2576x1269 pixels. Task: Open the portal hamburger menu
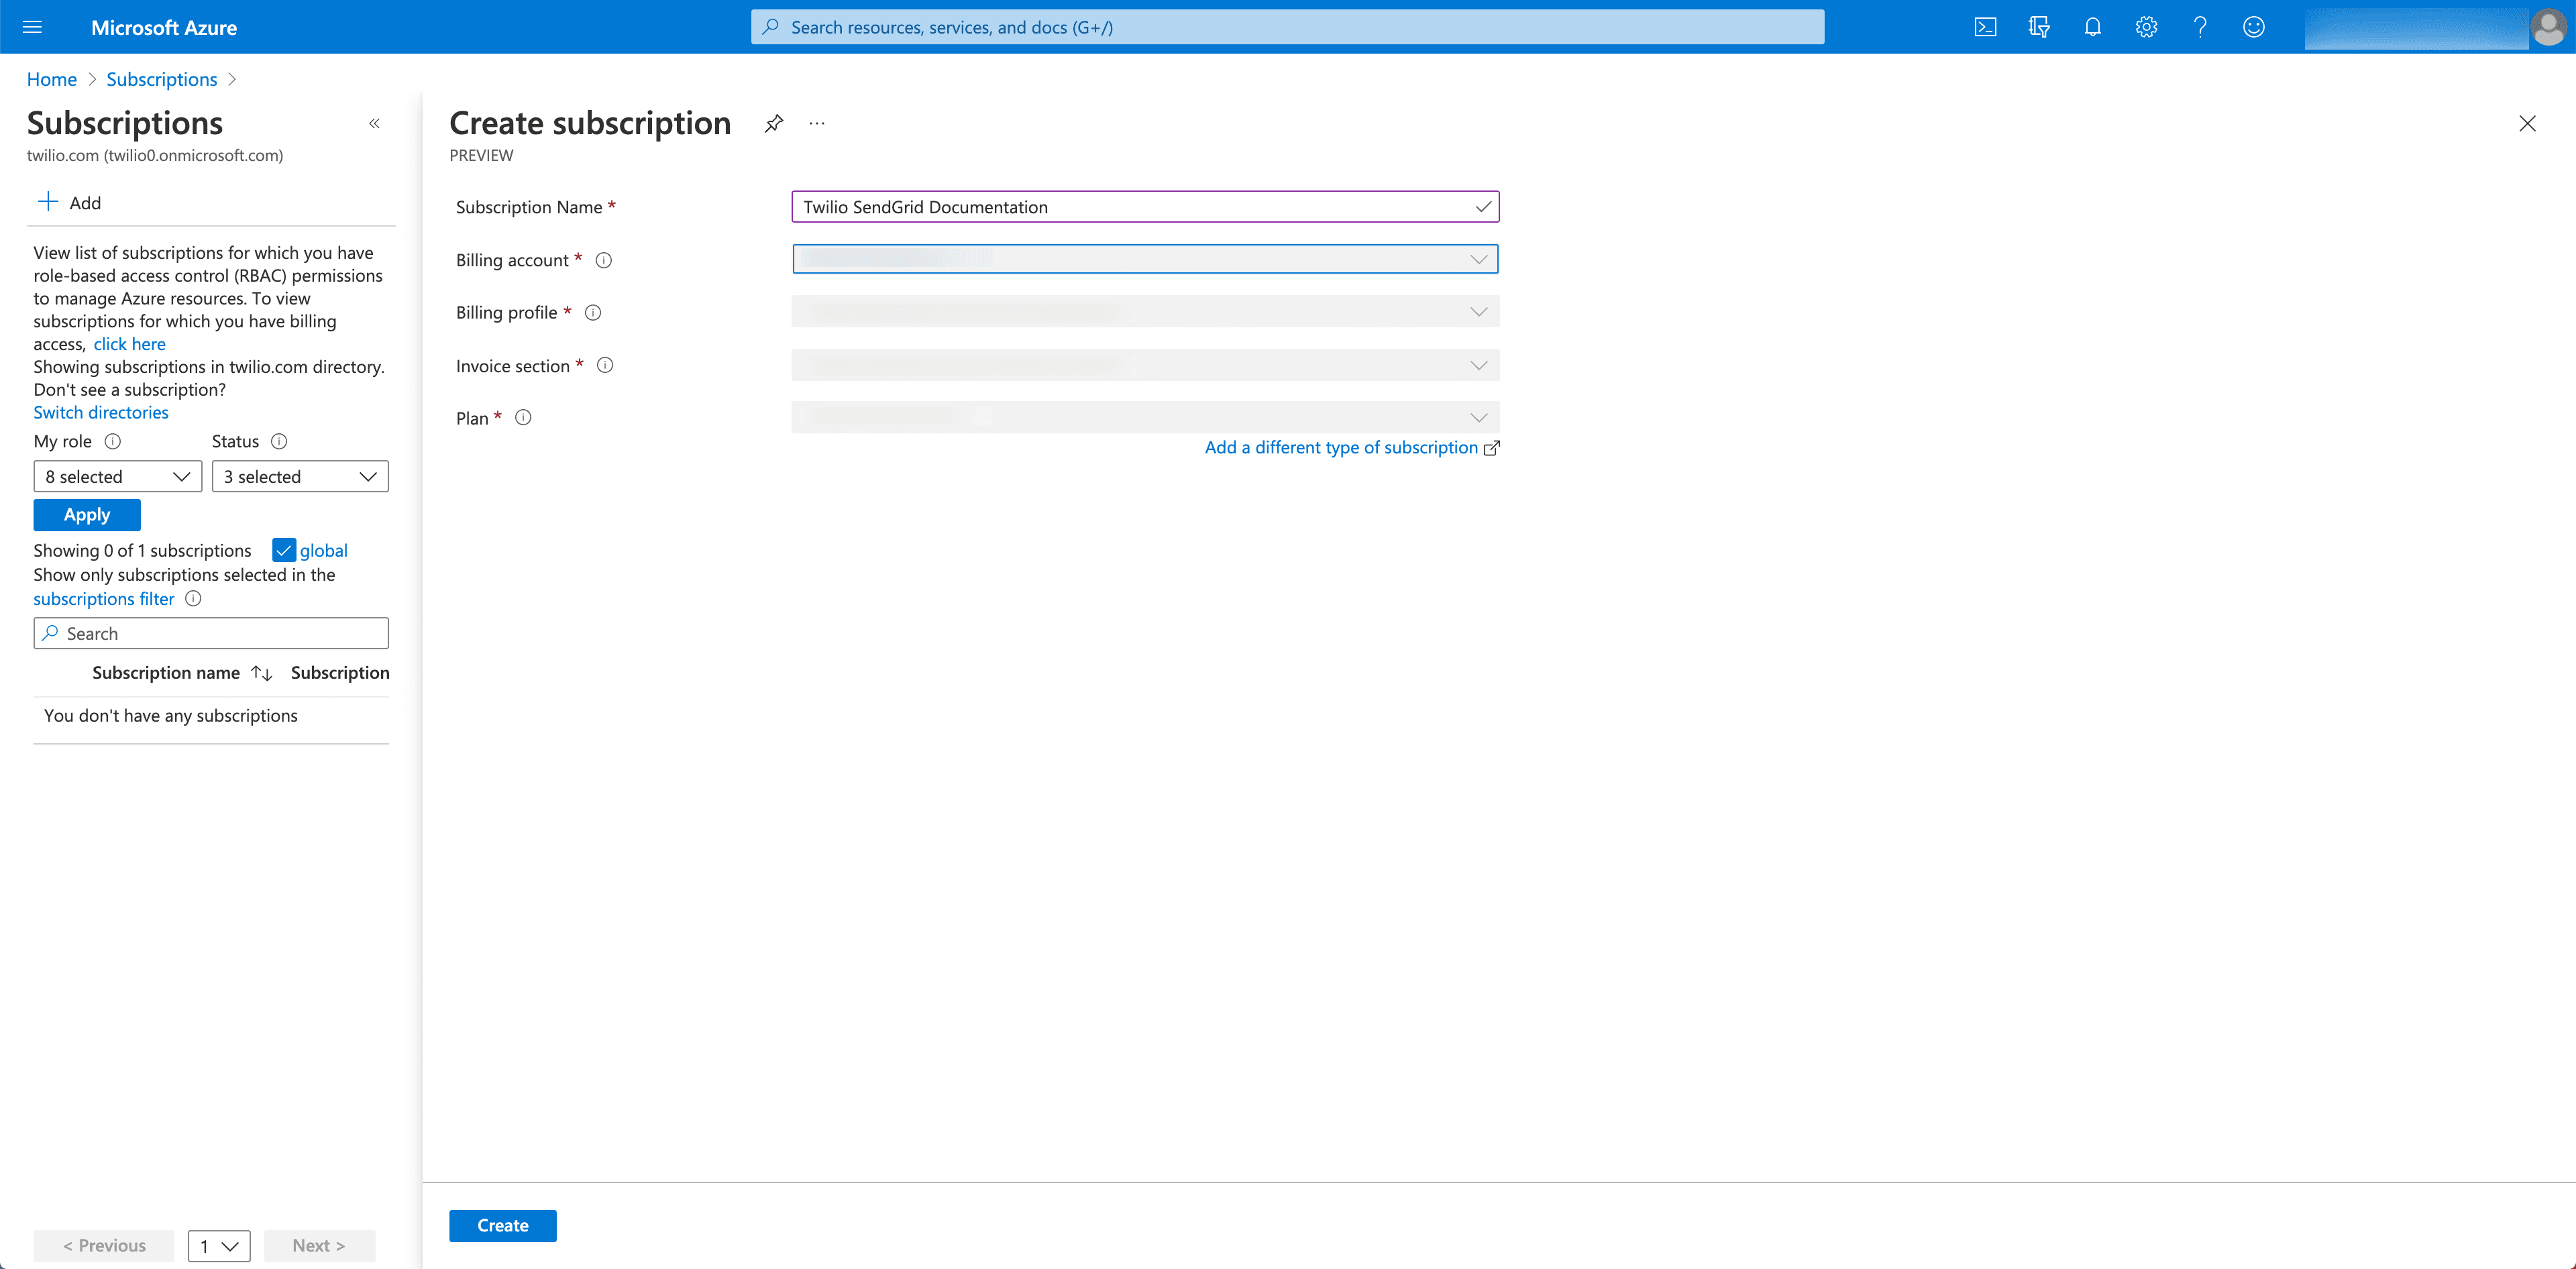pyautogui.click(x=32, y=27)
